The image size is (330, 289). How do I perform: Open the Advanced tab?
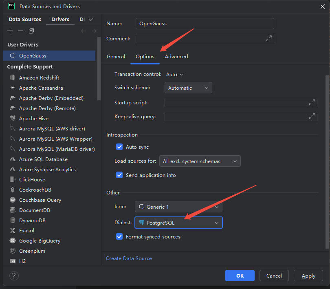pos(176,56)
